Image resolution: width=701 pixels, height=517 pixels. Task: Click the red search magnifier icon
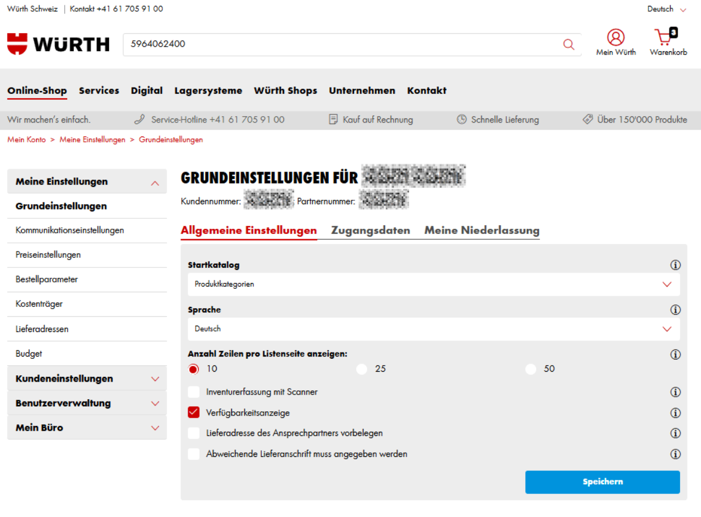pos(568,44)
